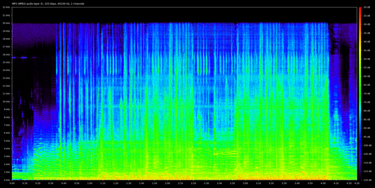The image size is (375, 188).
Task: Click the 0:10 time axis label
Action: 25,183
